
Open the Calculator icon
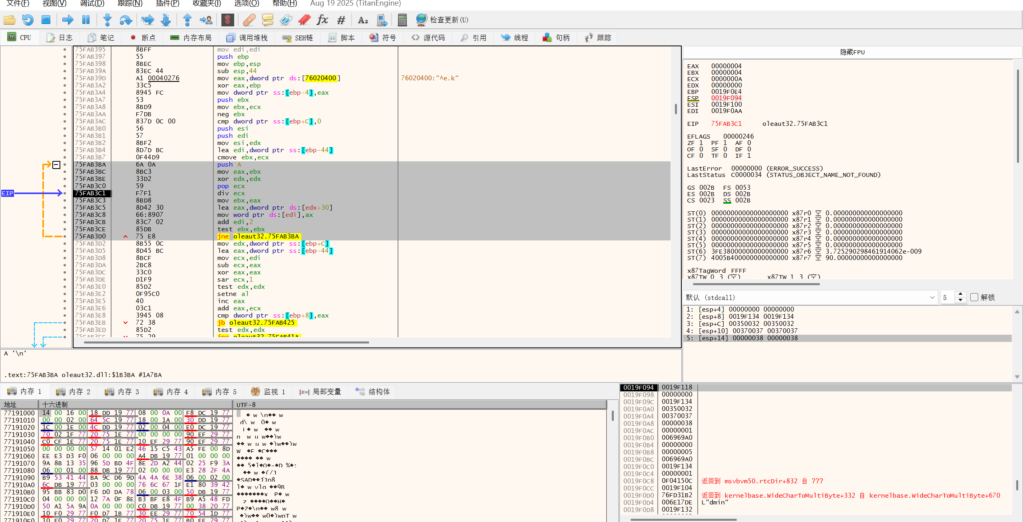pyautogui.click(x=402, y=20)
